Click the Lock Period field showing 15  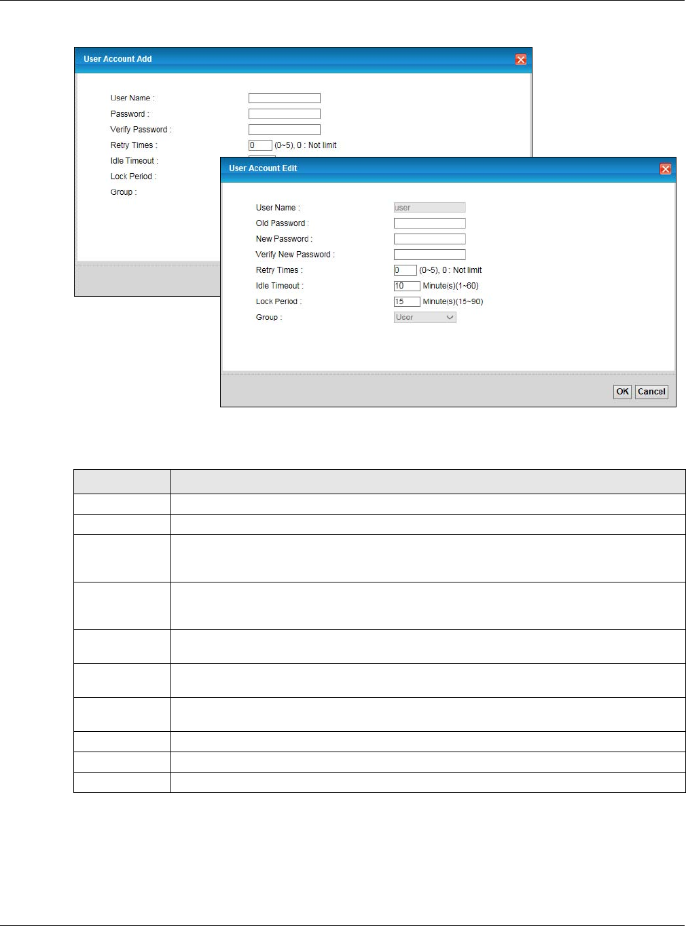click(x=407, y=301)
